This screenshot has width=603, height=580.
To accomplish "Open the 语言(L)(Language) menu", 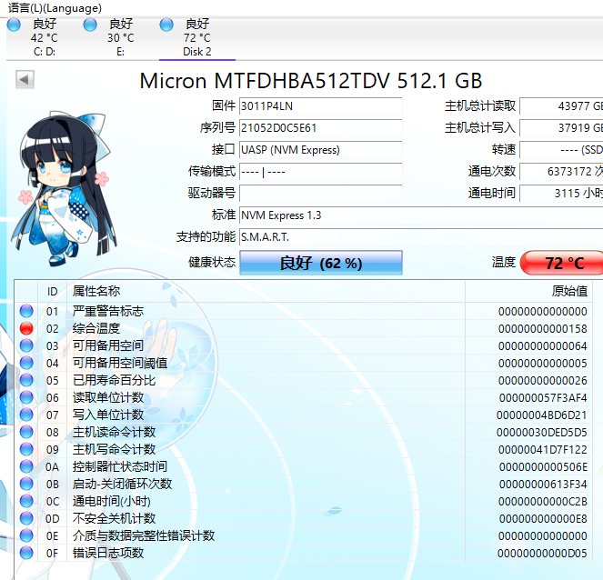I will [55, 7].
